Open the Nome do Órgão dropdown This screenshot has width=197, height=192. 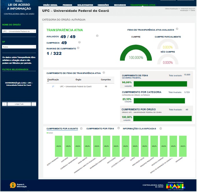pyautogui.click(x=19, y=31)
